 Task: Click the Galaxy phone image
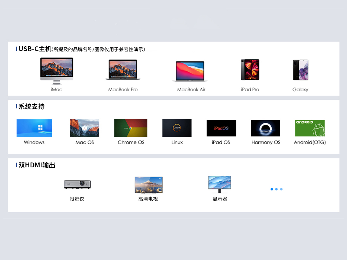coord(300,70)
